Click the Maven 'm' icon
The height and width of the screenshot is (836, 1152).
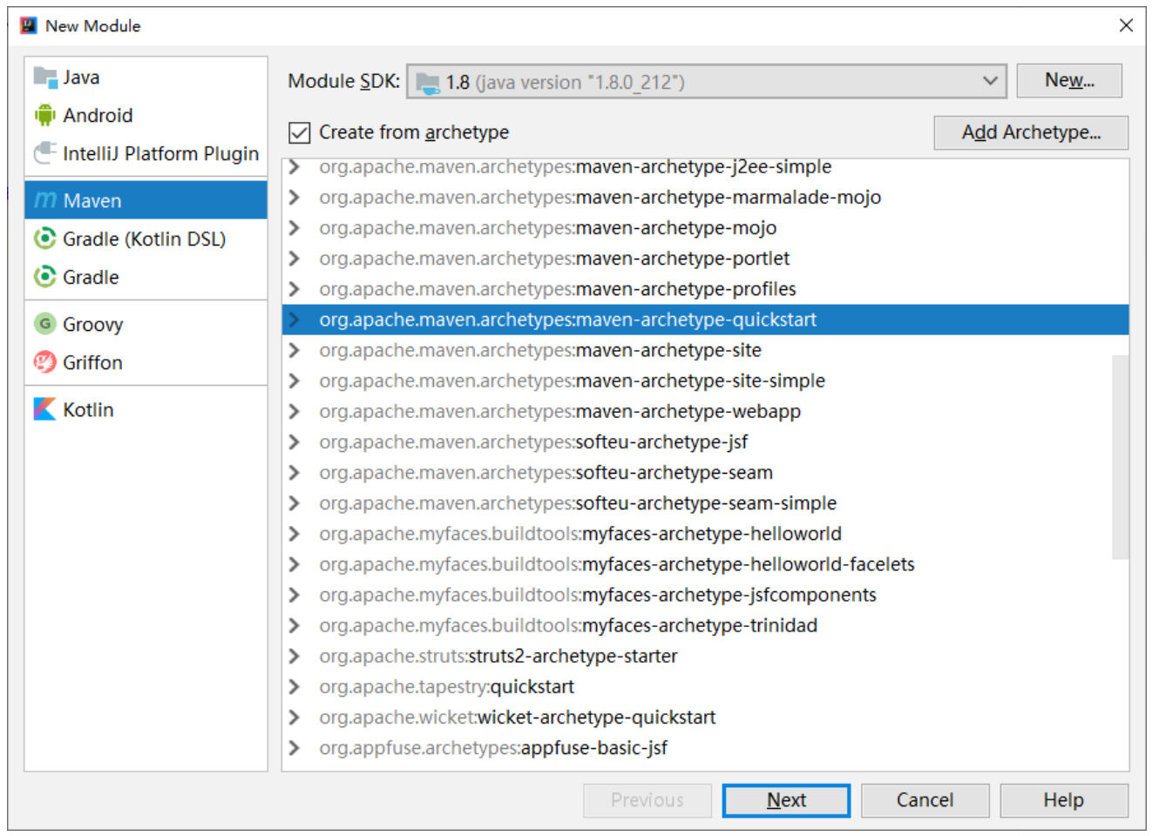pyautogui.click(x=45, y=200)
